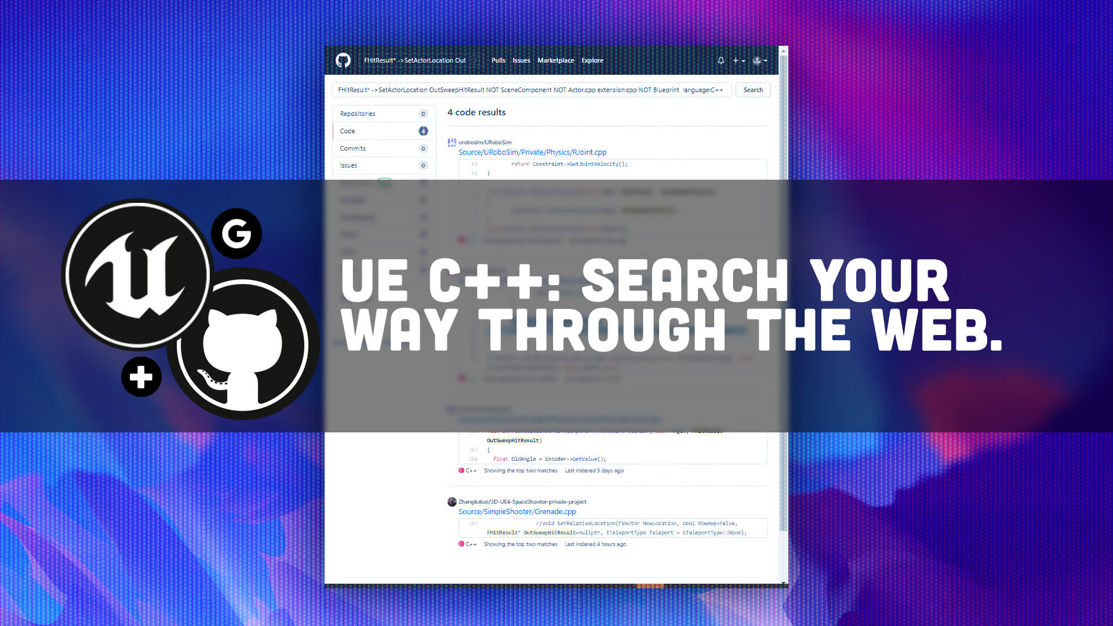Click the search input field
1113x626 pixels.
(530, 89)
